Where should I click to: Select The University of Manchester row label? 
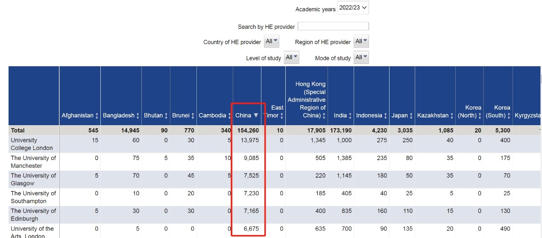pyautogui.click(x=33, y=162)
